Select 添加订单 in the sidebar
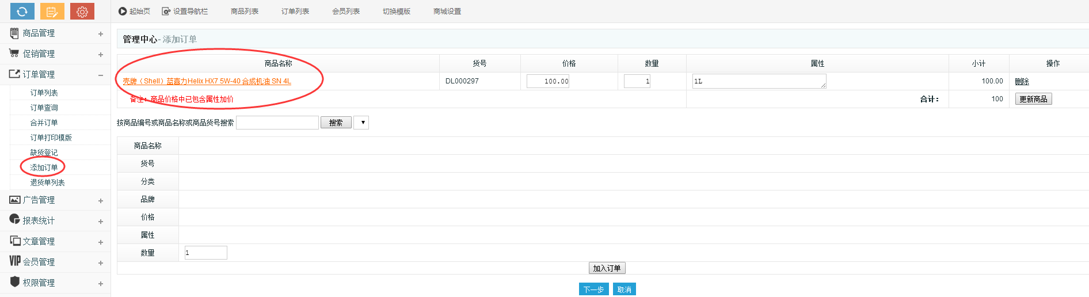The width and height of the screenshot is (1089, 297). pyautogui.click(x=44, y=167)
